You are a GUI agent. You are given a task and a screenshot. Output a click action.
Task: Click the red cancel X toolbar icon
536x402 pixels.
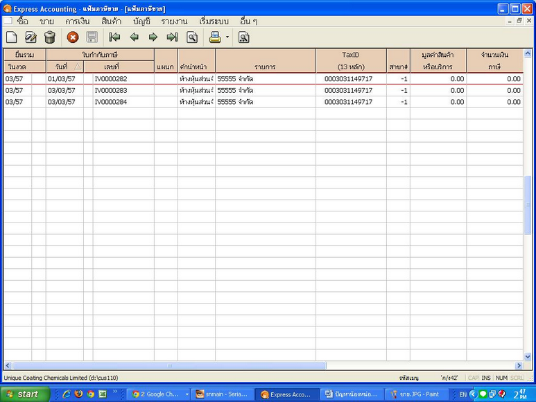tap(72, 37)
